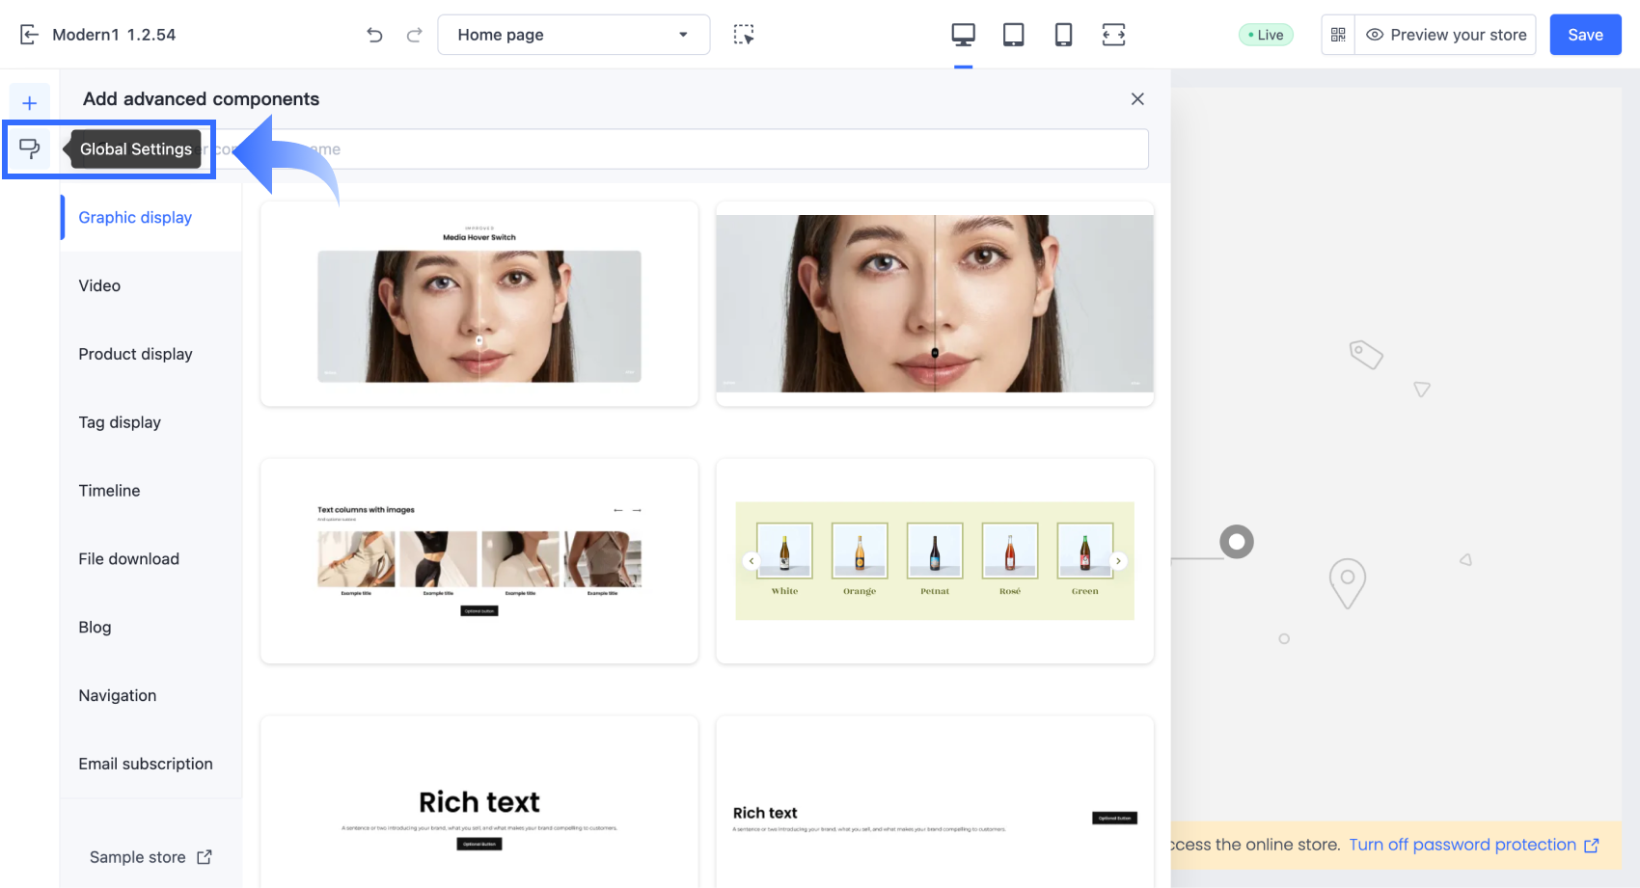
Task: Activate the element selector inspect icon
Action: click(x=743, y=35)
